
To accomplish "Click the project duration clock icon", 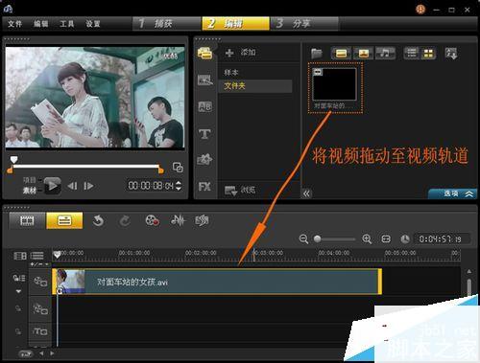I will coord(405,239).
